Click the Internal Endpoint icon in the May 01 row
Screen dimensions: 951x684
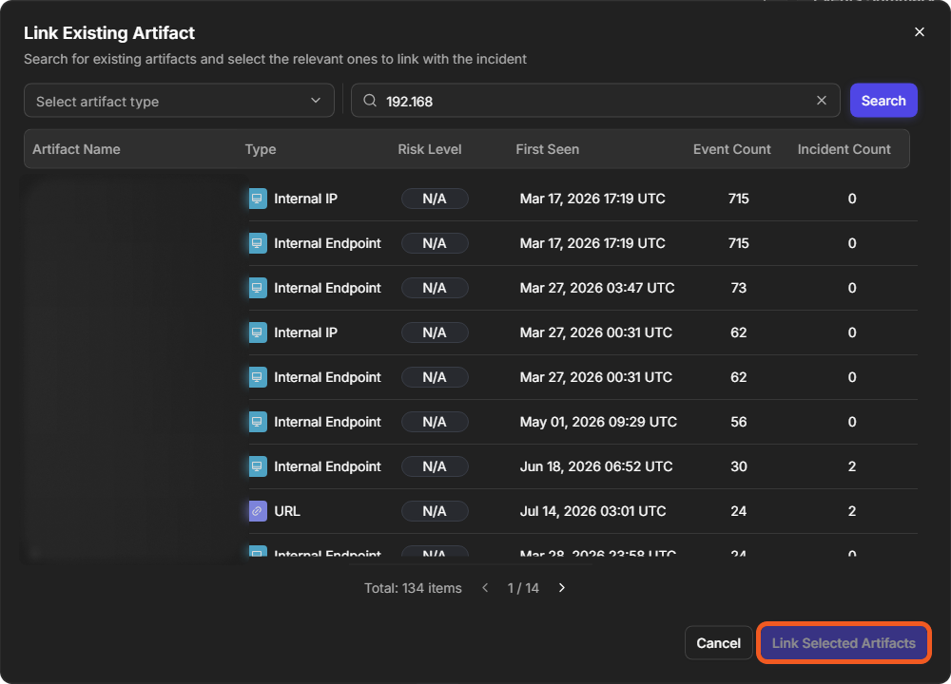tap(258, 422)
